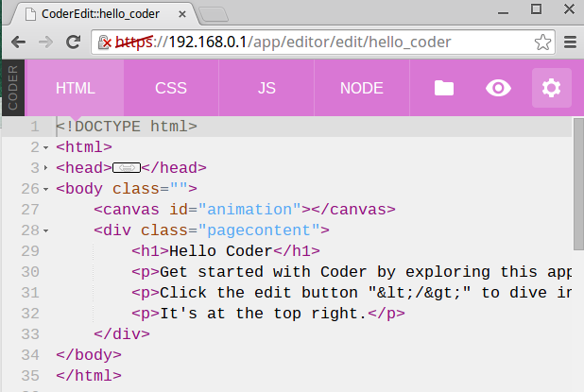Close the CoderEdit::hello_coder tab
This screenshot has height=392, width=584.
(182, 14)
